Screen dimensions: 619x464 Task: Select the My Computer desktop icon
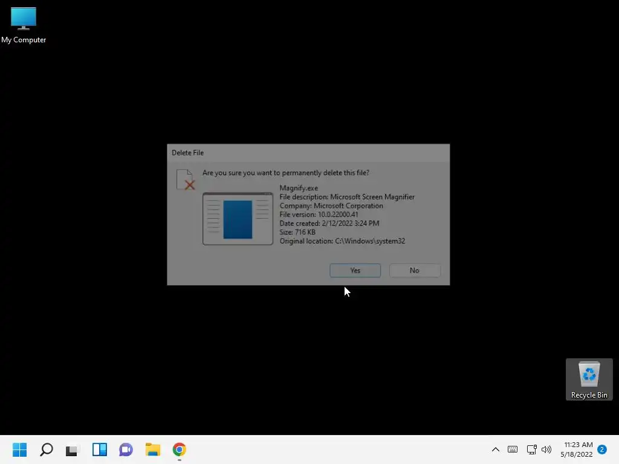pos(24,25)
